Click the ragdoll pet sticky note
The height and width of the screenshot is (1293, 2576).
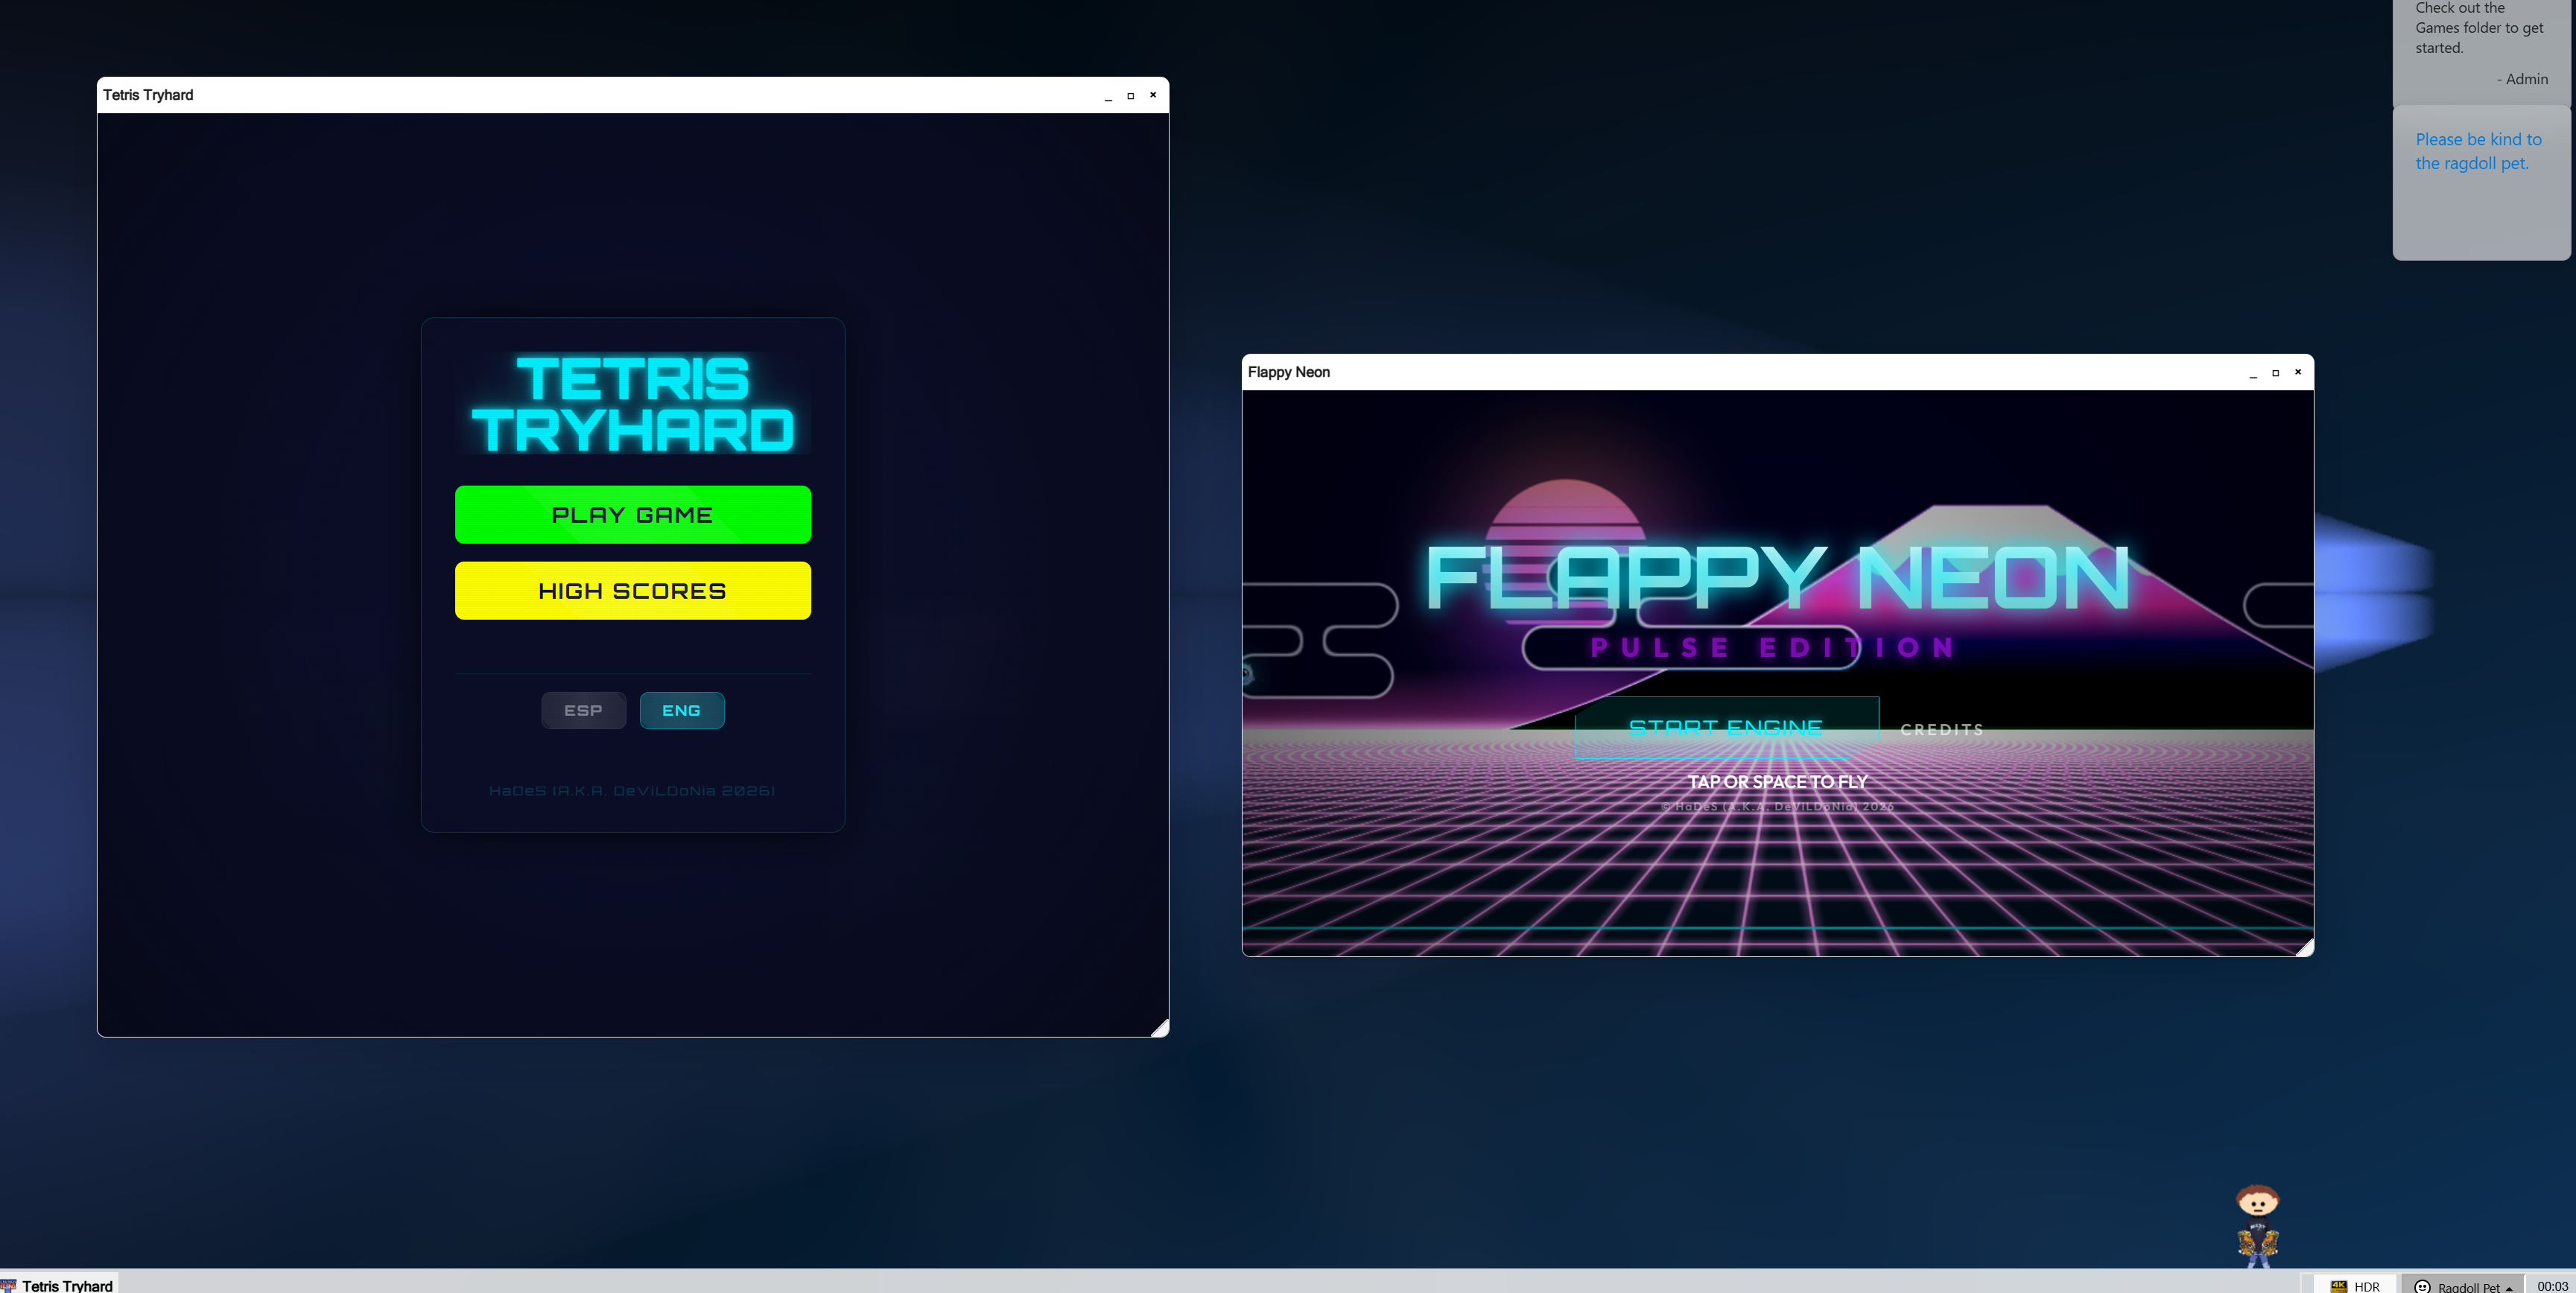point(2480,183)
